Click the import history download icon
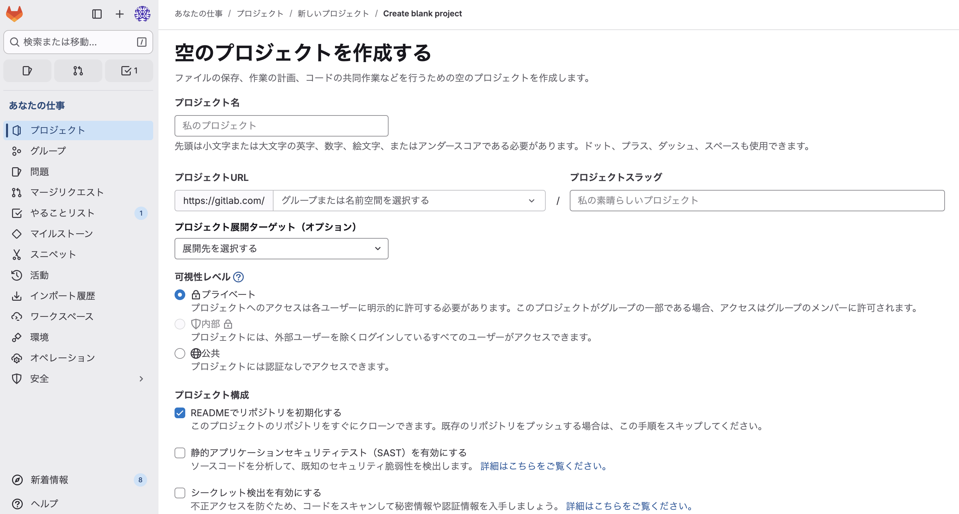 (17, 296)
